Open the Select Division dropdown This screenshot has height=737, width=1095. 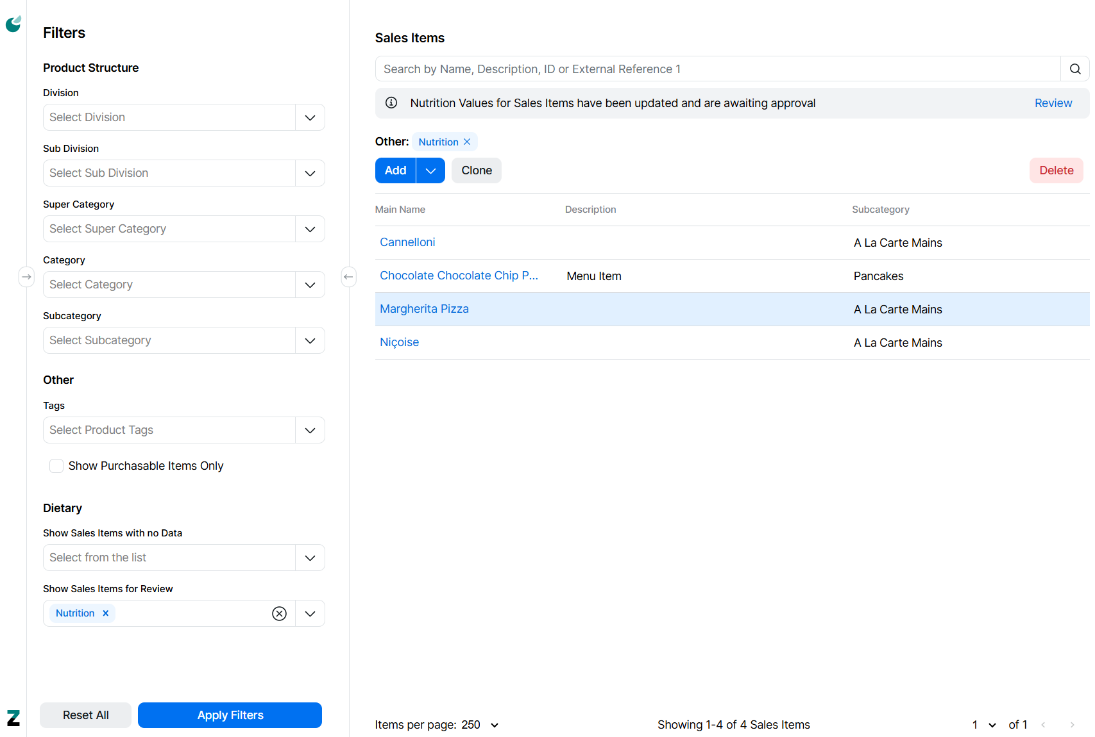click(310, 118)
